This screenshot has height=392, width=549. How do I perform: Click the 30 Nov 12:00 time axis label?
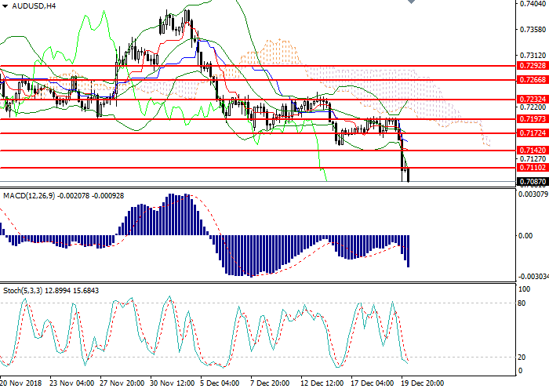coord(173,383)
